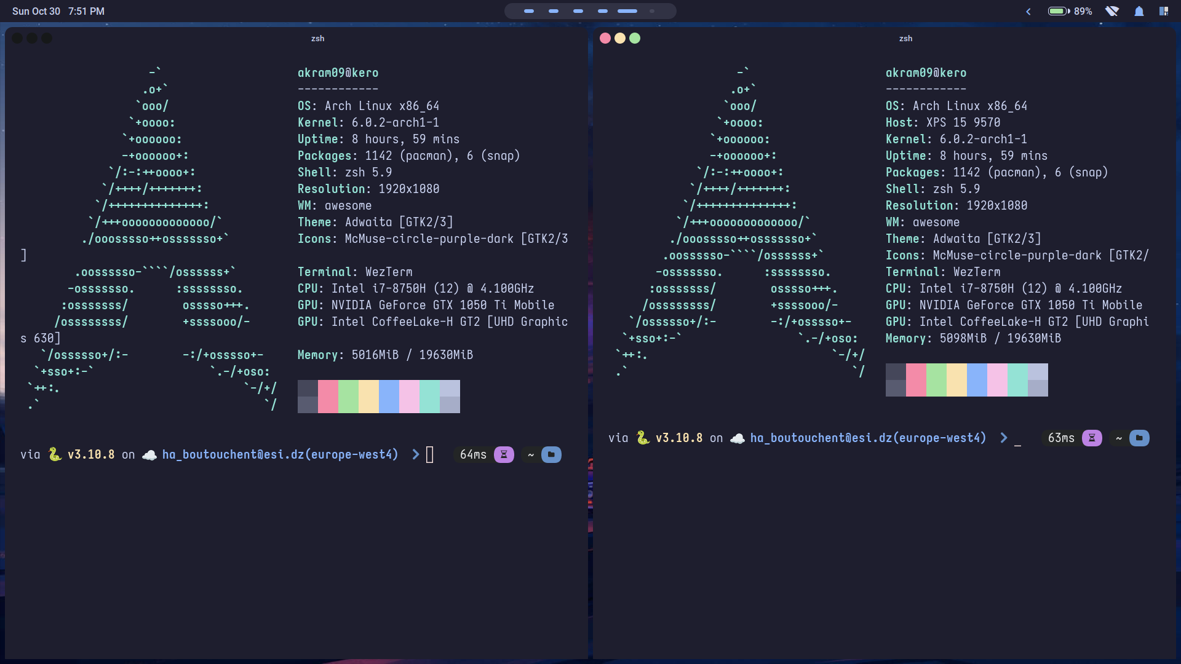The height and width of the screenshot is (664, 1181).
Task: Open the Wi-Fi network status icon
Action: point(1111,11)
